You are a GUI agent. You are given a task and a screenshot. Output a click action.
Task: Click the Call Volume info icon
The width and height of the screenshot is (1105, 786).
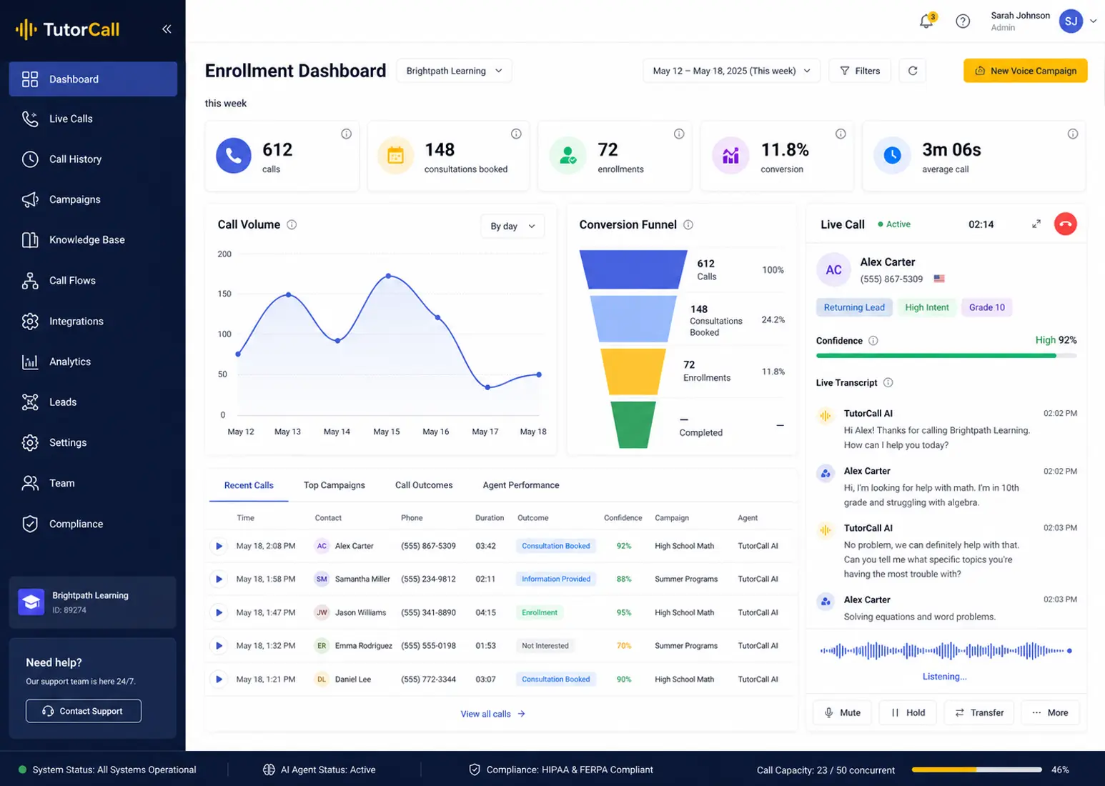tap(292, 224)
